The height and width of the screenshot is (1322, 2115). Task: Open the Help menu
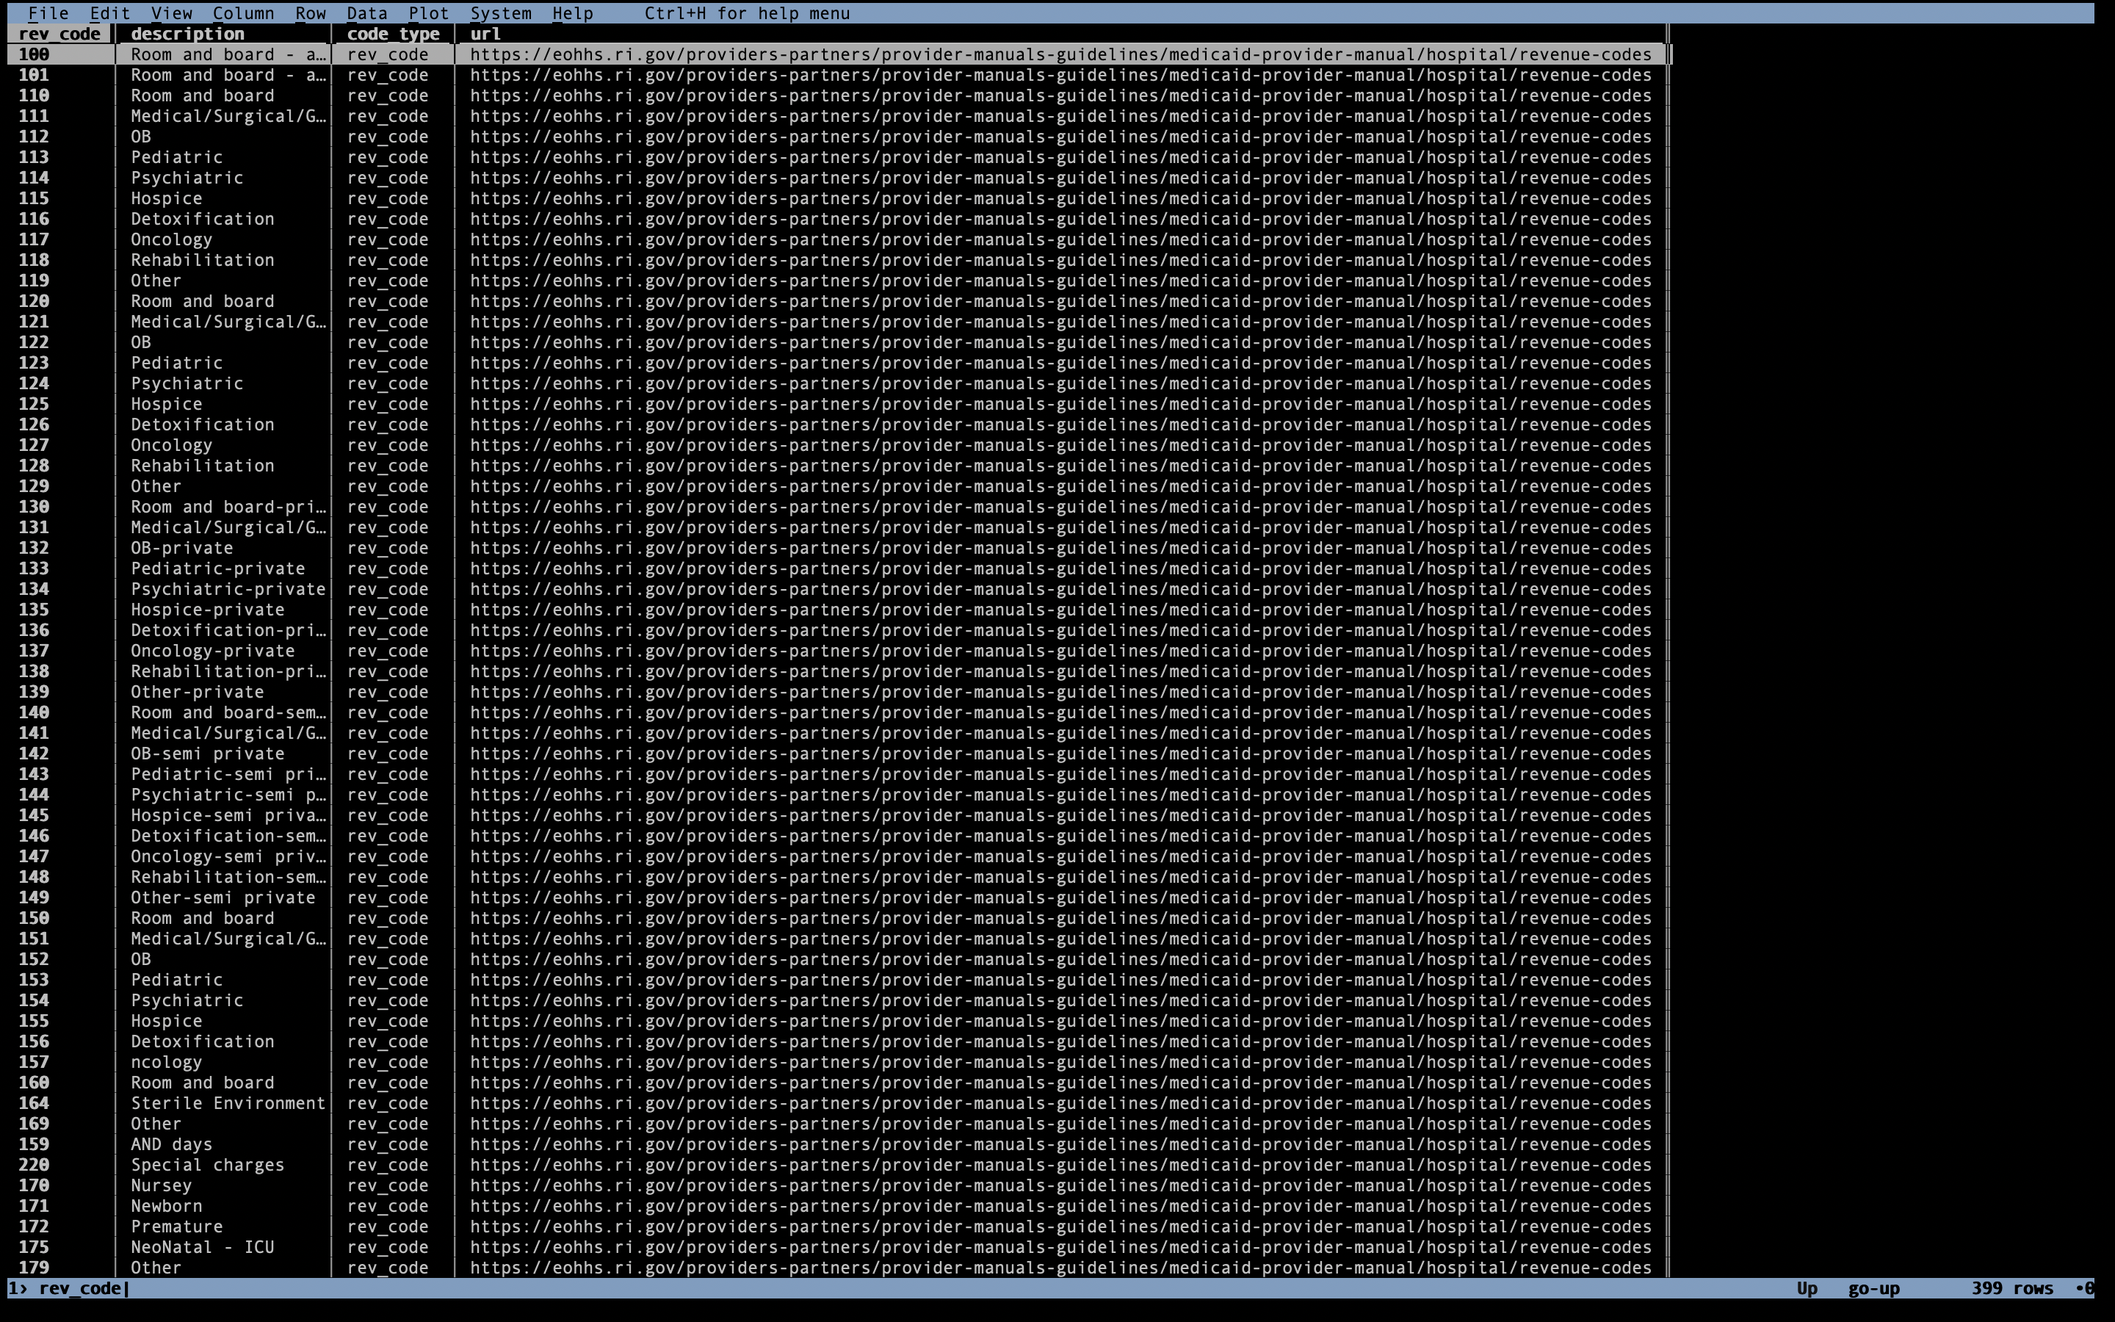click(573, 13)
